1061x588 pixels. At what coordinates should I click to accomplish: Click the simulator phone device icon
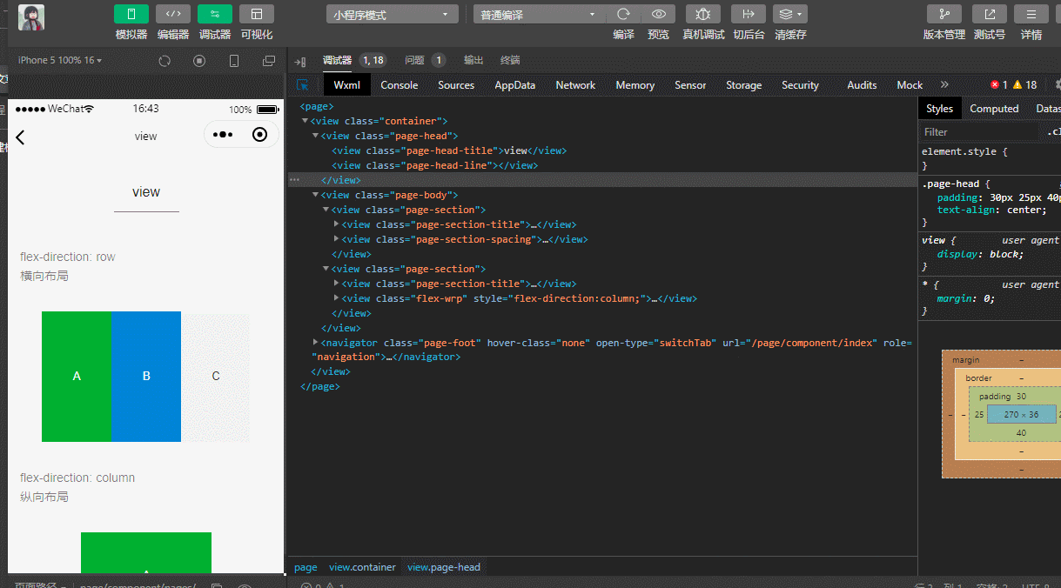[x=234, y=61]
